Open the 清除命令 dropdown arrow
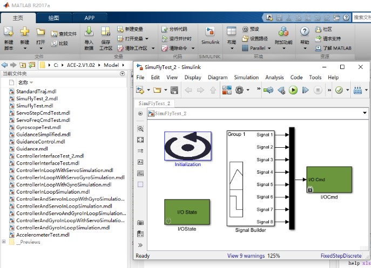The width and height of the screenshot is (371, 268). click(193, 48)
